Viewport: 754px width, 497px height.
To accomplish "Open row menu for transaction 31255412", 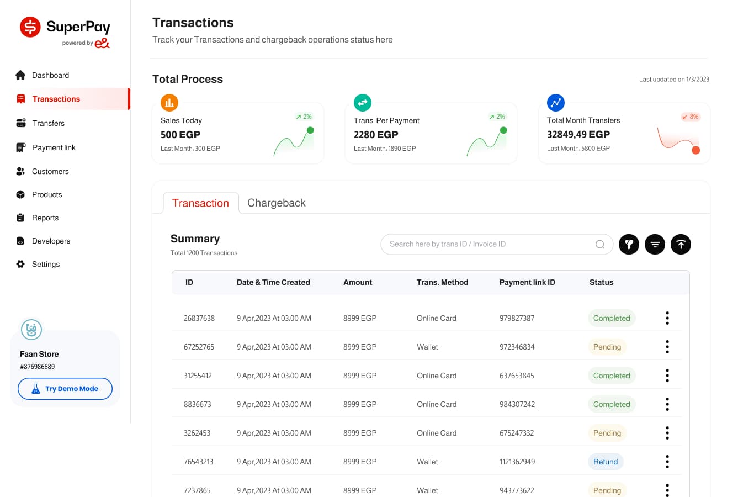I will tap(667, 376).
